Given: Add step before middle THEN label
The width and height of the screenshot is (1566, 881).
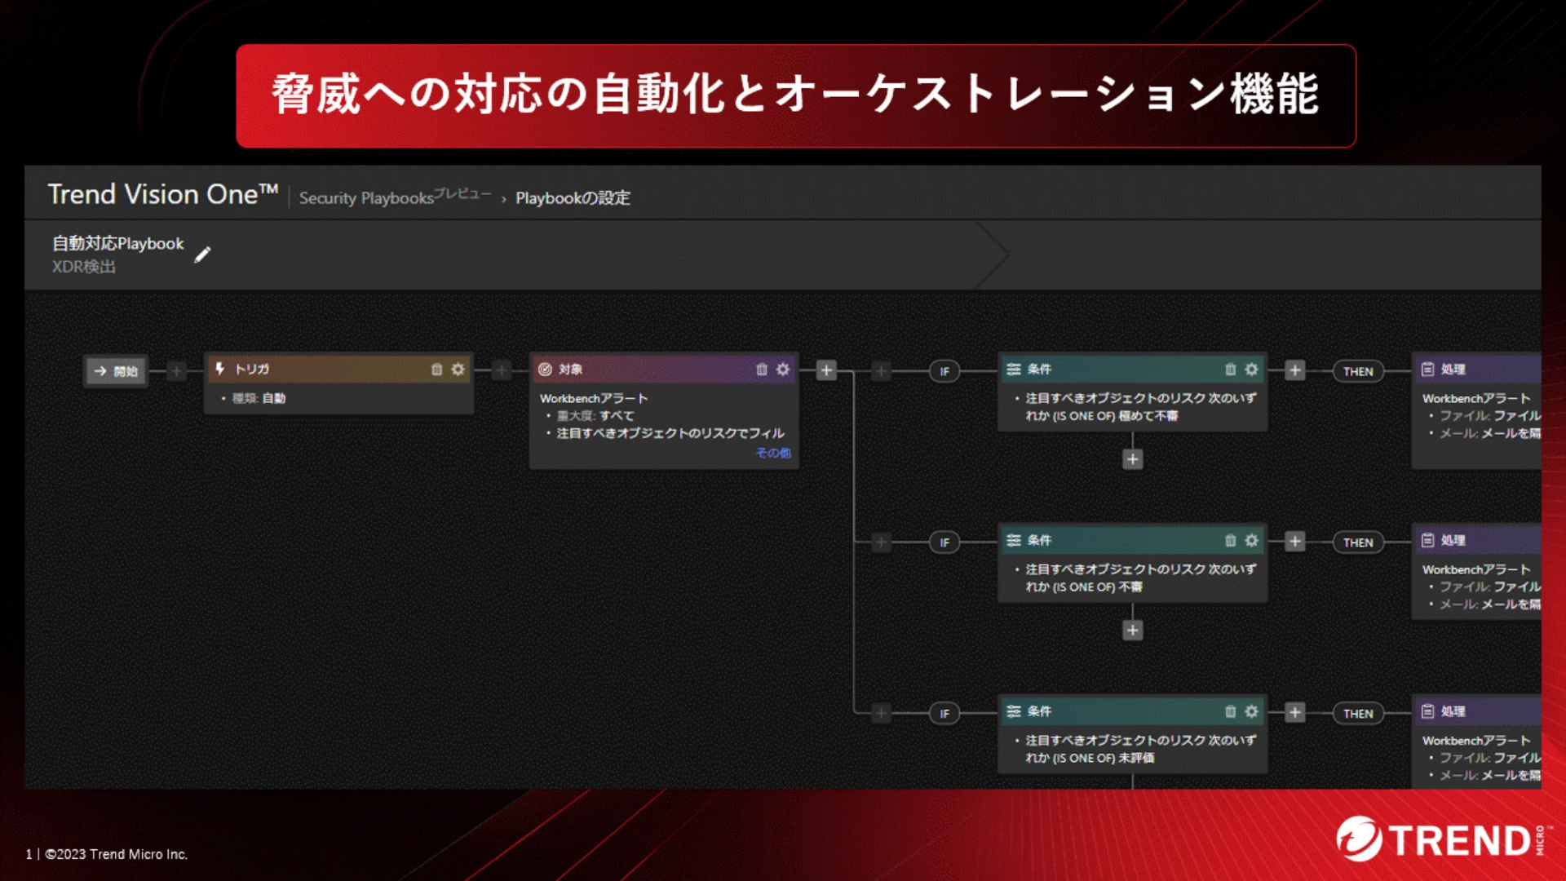Looking at the screenshot, I should point(1295,541).
